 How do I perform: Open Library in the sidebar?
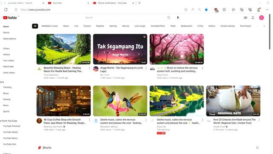tap(6, 48)
